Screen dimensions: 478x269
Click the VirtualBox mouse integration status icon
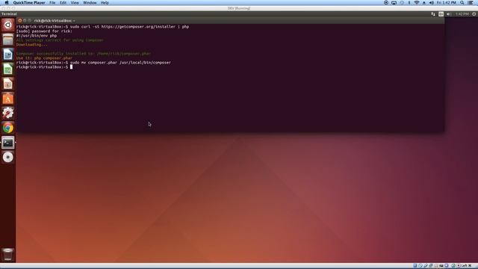pos(453,266)
